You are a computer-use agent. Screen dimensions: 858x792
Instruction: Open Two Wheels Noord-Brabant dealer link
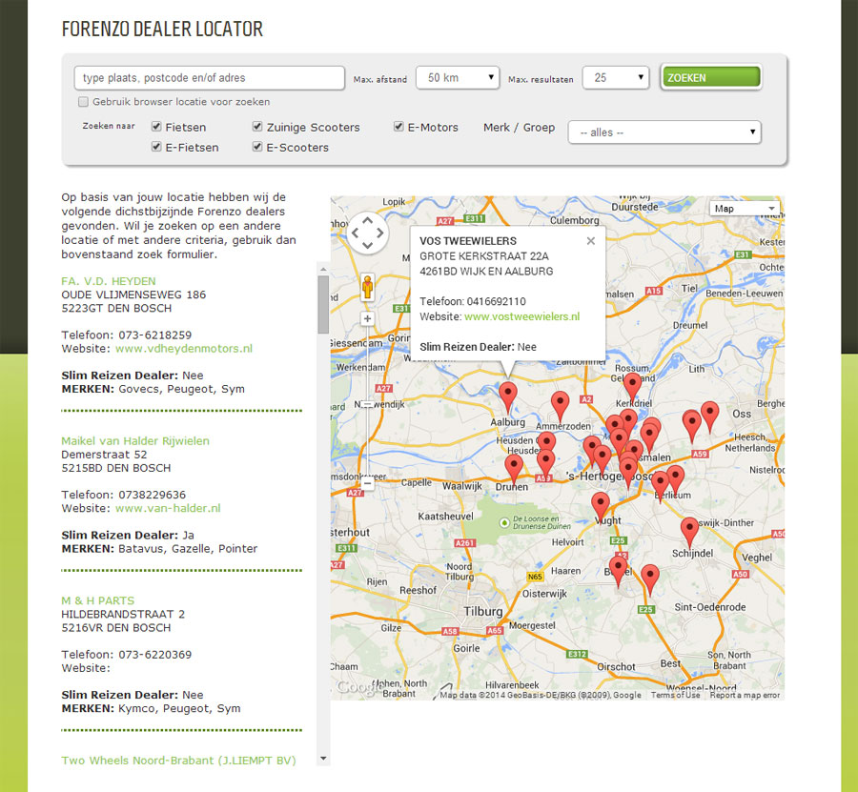pyautogui.click(x=178, y=761)
